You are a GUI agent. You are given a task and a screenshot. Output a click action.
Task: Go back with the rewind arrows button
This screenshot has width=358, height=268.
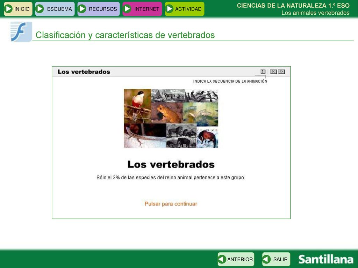click(273, 72)
